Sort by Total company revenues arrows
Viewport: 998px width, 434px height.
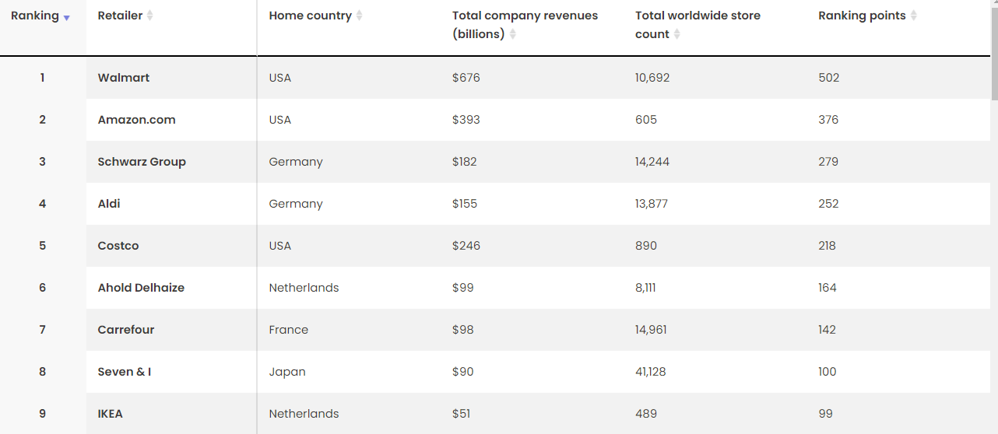pos(513,34)
